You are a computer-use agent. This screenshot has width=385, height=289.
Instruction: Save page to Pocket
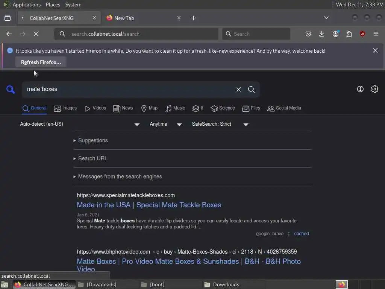(308, 34)
